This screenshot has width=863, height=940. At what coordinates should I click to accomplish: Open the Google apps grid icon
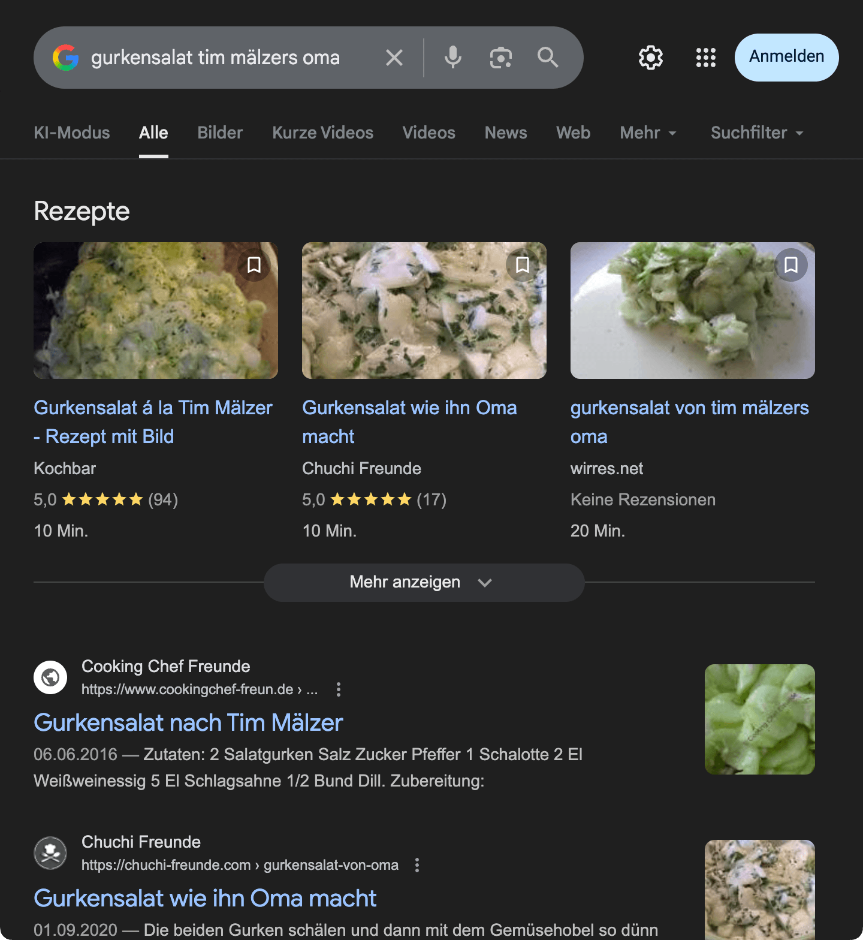click(706, 58)
